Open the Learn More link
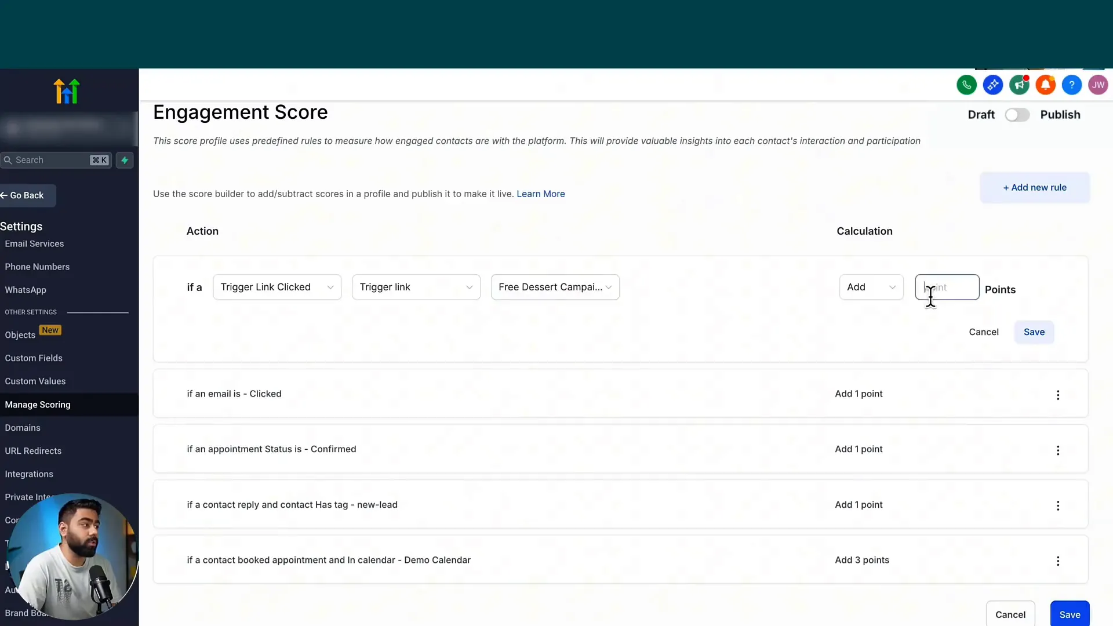 click(x=541, y=194)
